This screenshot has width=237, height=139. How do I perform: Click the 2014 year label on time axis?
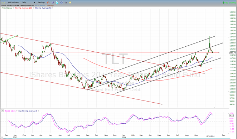(x=124, y=137)
